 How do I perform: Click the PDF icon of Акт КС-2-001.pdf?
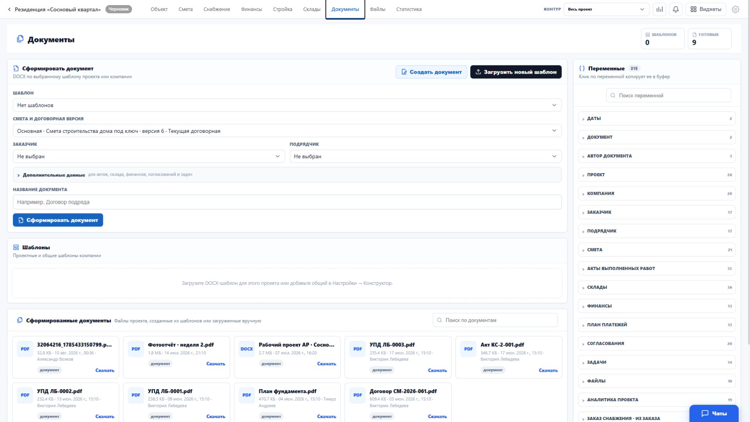468,349
